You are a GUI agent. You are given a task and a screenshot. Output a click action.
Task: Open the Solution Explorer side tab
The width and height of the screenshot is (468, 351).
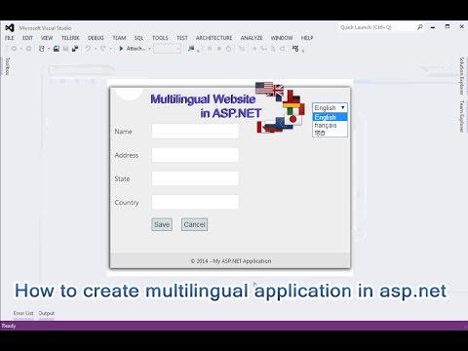coord(461,76)
